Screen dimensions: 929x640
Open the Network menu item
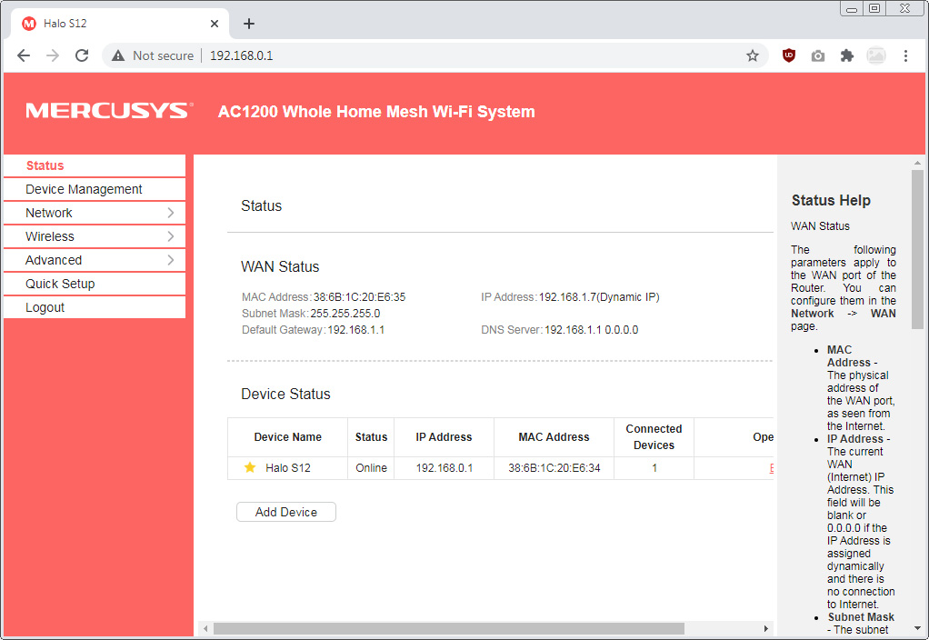[x=95, y=213]
